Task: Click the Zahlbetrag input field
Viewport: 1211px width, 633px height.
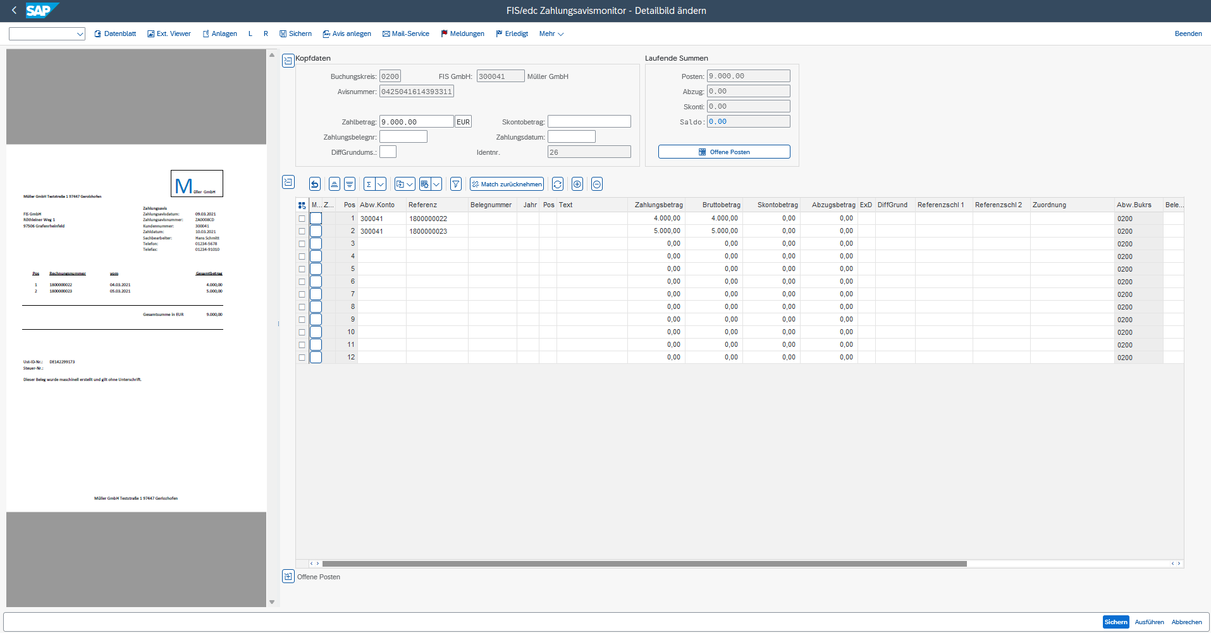Action: (416, 121)
